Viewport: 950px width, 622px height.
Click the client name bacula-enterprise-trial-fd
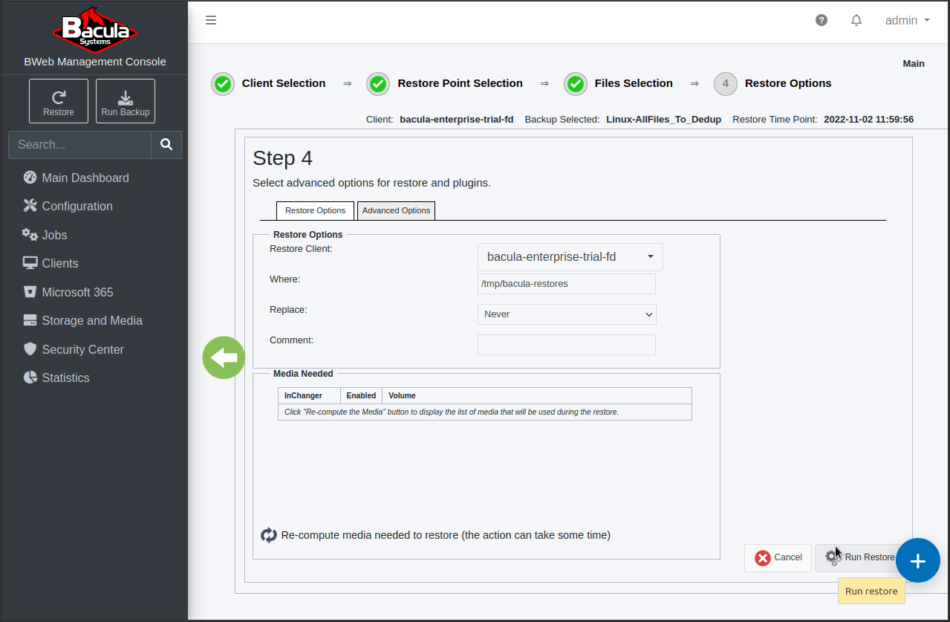[x=457, y=119]
